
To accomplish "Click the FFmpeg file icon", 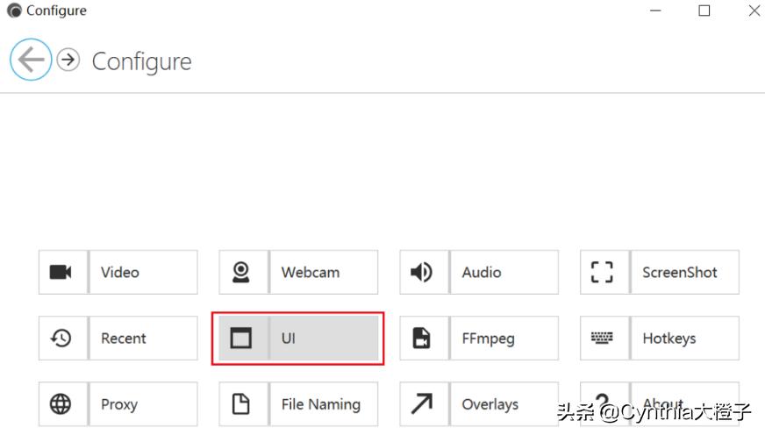I will pyautogui.click(x=422, y=339).
